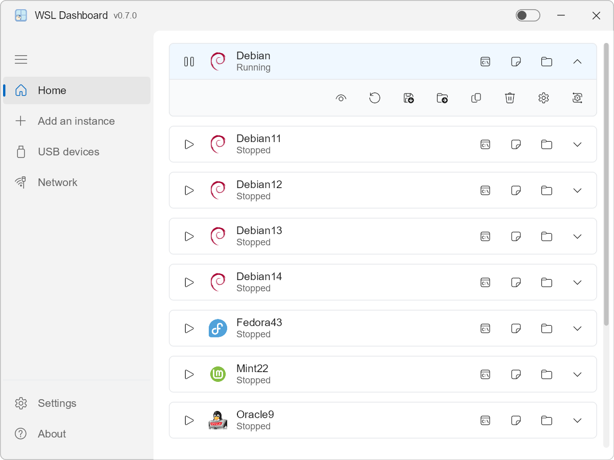This screenshot has width=614, height=460.
Task: Clone the Debian instance
Action: pos(476,98)
